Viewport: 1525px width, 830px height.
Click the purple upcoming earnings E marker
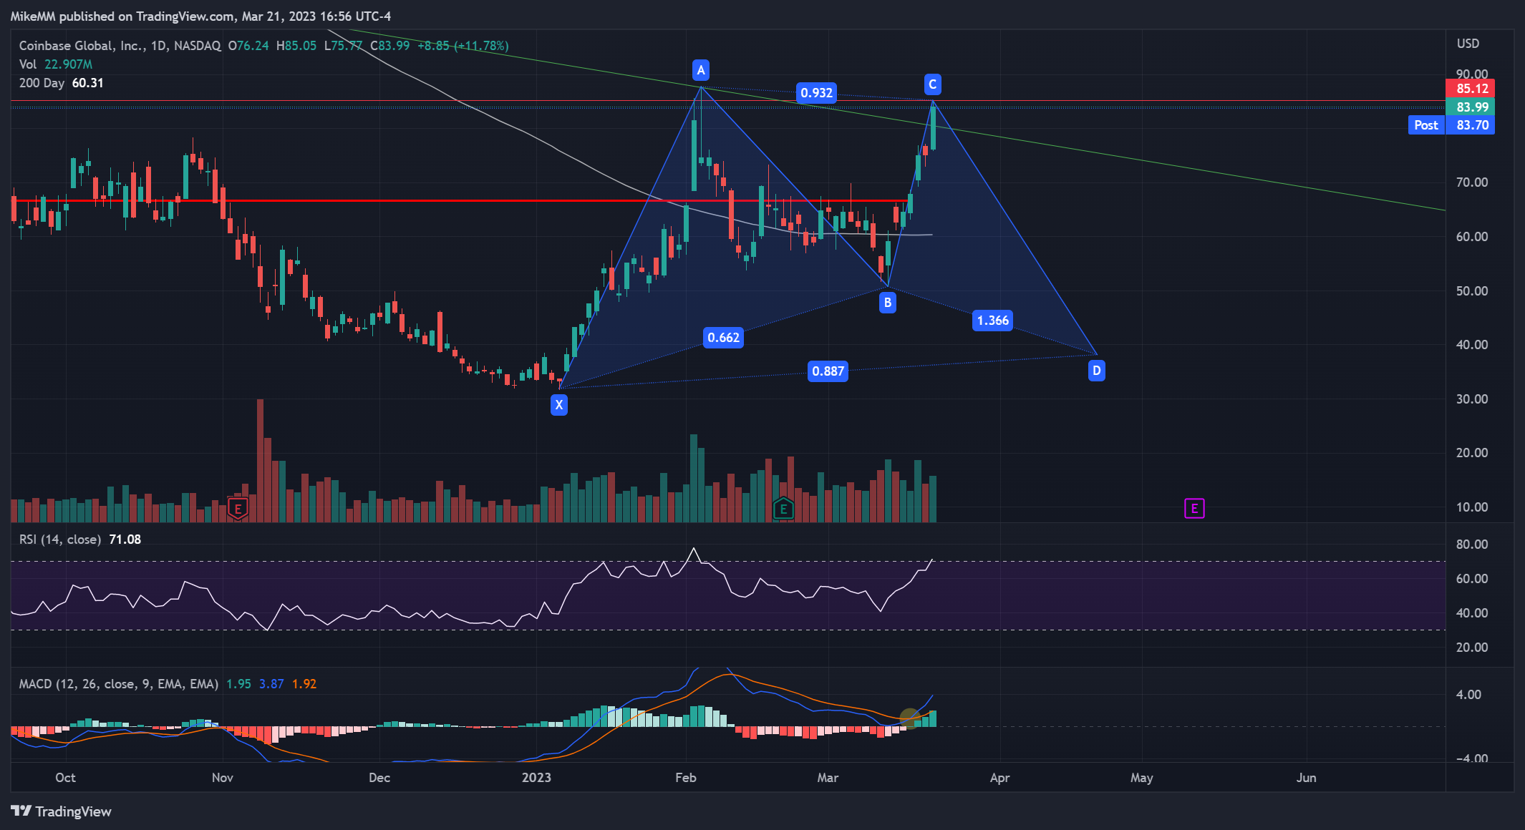[x=1194, y=509]
